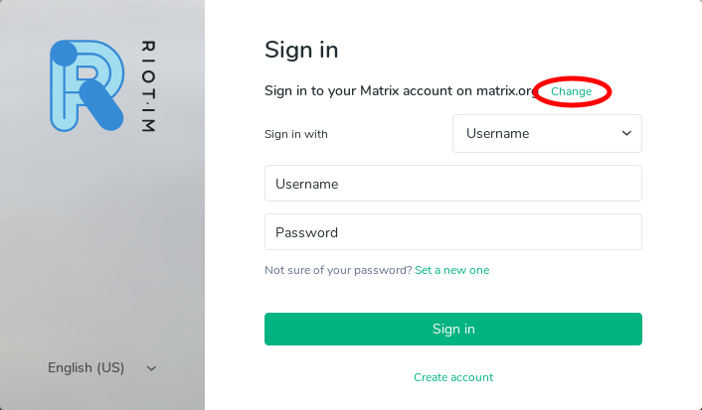702x410 pixels.
Task: Click the empty gray left sidebar panel
Action: tap(102, 246)
